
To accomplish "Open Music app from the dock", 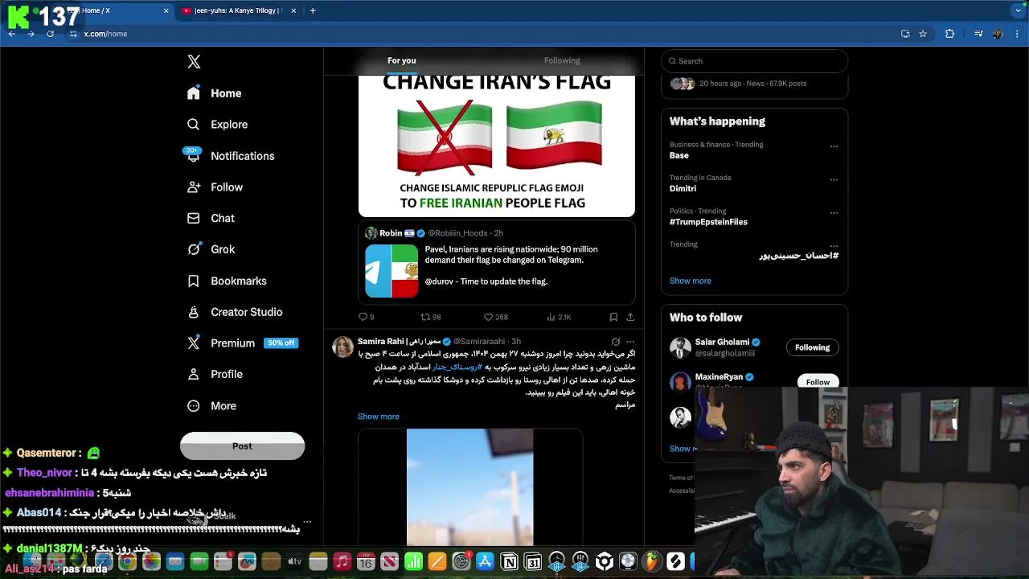I will point(342,561).
